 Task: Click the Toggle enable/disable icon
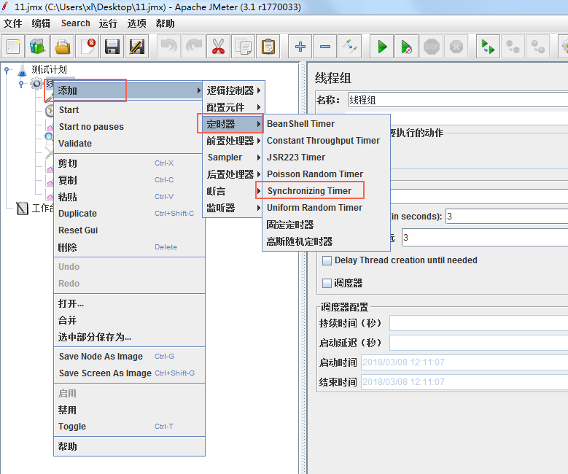[x=349, y=47]
